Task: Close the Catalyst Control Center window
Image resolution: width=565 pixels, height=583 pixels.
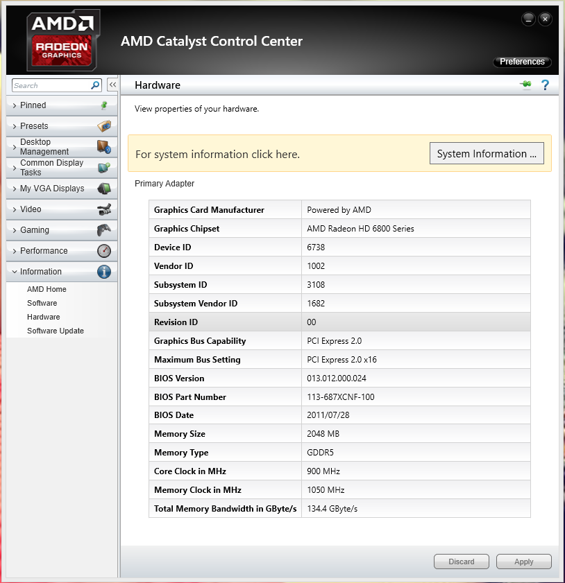Action: tap(545, 19)
